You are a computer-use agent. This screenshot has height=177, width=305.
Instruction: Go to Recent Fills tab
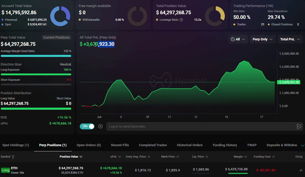coord(120,145)
